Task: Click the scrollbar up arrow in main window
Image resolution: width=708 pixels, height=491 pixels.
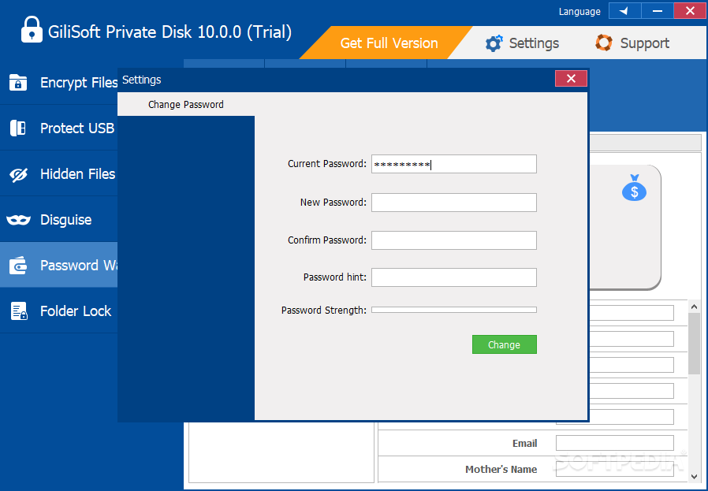Action: point(694,307)
